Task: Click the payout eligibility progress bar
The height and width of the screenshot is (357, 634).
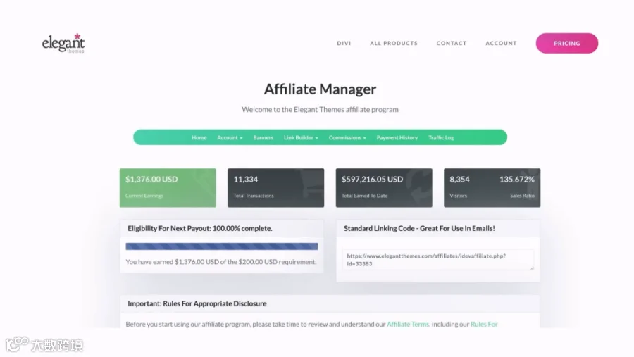Action: [x=222, y=246]
